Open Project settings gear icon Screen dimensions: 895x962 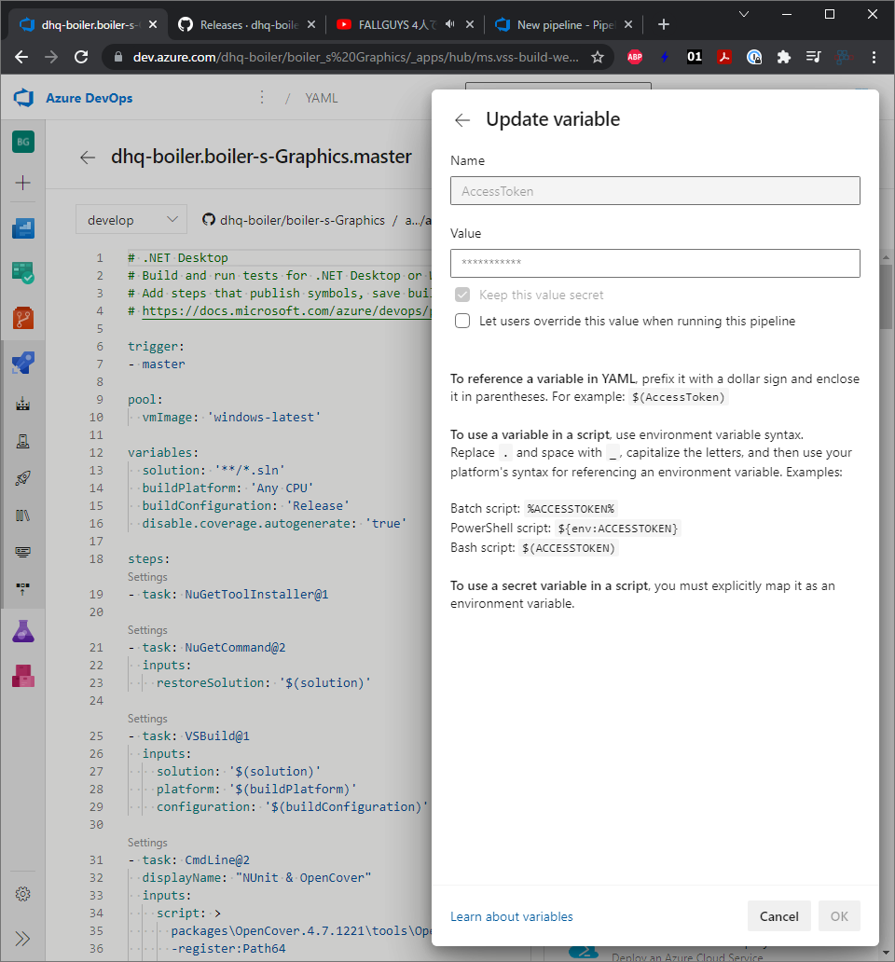[x=23, y=894]
